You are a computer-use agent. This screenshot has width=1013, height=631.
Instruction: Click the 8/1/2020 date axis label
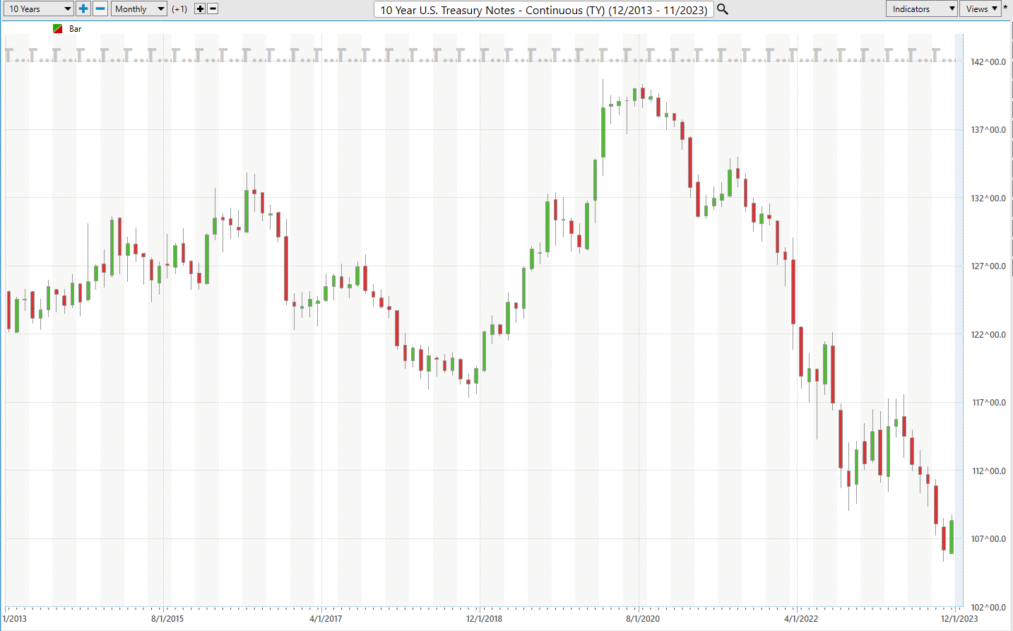[x=643, y=619]
